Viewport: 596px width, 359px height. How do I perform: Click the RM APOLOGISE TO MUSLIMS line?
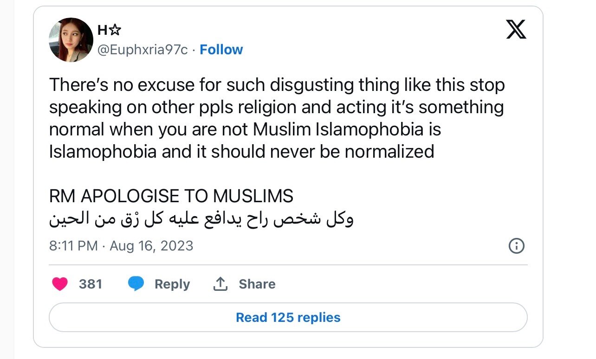172,196
